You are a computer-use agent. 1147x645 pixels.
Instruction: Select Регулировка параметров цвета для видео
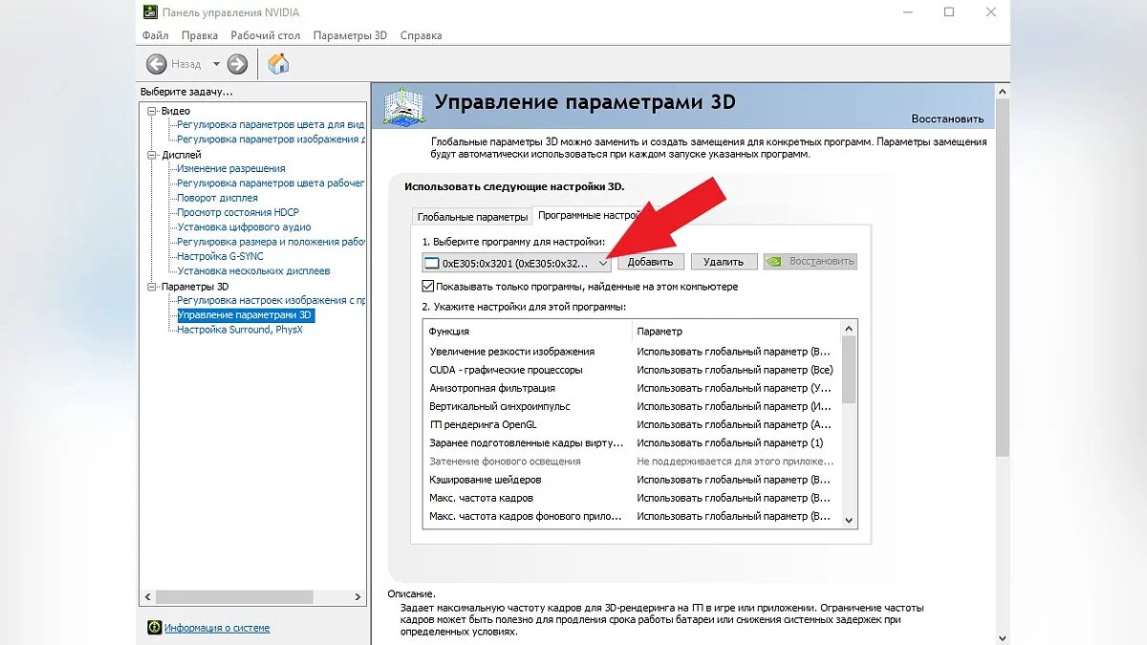tap(271, 125)
